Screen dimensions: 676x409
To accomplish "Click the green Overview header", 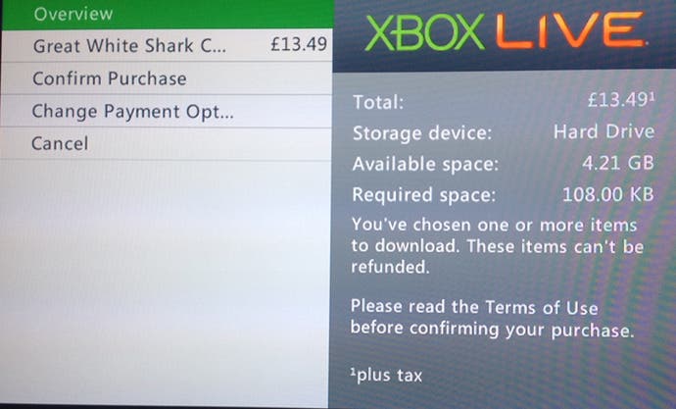I will [167, 15].
